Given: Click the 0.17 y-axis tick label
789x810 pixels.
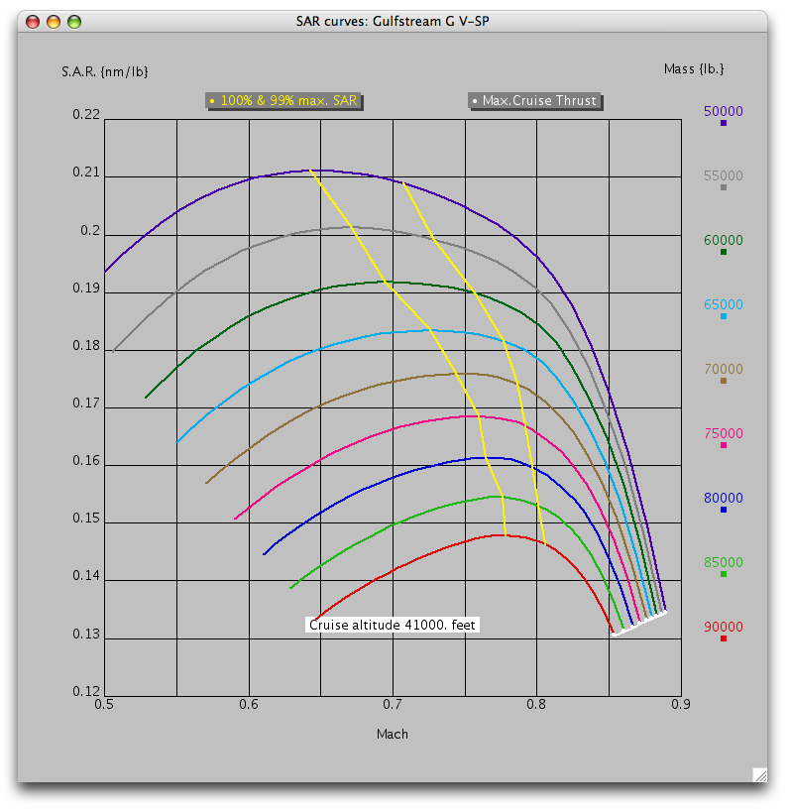Looking at the screenshot, I should [86, 403].
